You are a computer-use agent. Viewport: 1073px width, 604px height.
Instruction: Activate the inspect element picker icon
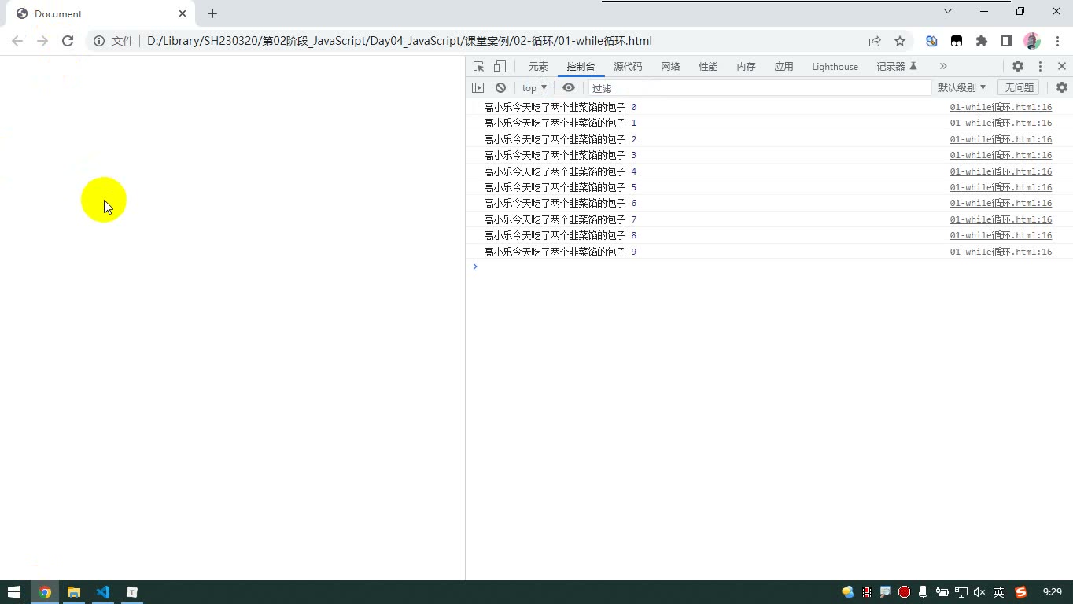[x=478, y=67]
